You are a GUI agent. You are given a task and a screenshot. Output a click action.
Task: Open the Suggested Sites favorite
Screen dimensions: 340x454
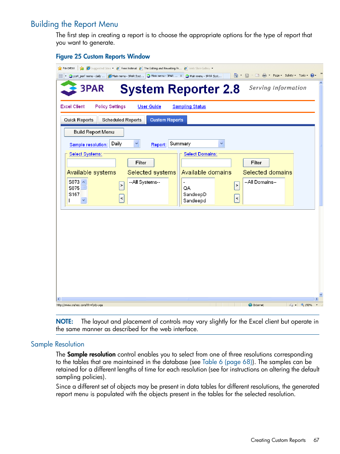pyautogui.click(x=100, y=68)
